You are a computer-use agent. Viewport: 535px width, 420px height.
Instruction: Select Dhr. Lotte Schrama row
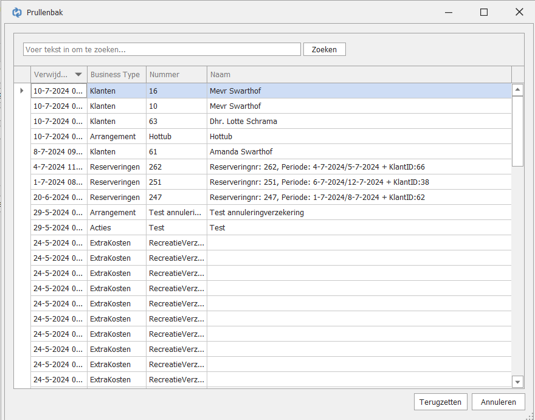point(271,121)
